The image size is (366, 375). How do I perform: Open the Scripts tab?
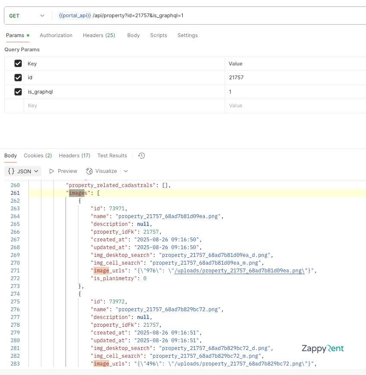[x=158, y=35]
